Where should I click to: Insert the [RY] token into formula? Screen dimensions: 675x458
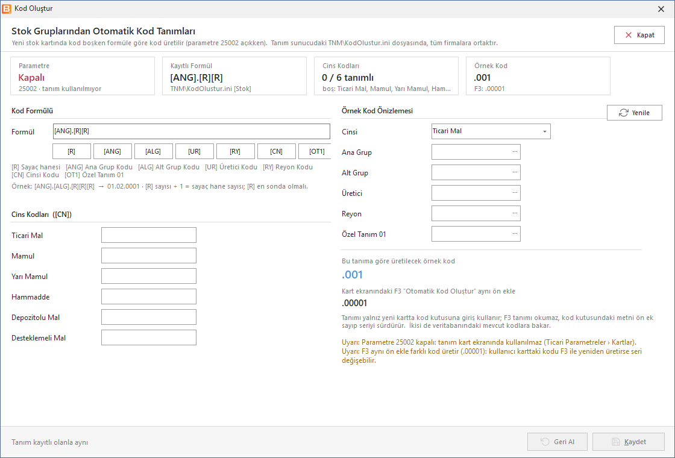(236, 151)
